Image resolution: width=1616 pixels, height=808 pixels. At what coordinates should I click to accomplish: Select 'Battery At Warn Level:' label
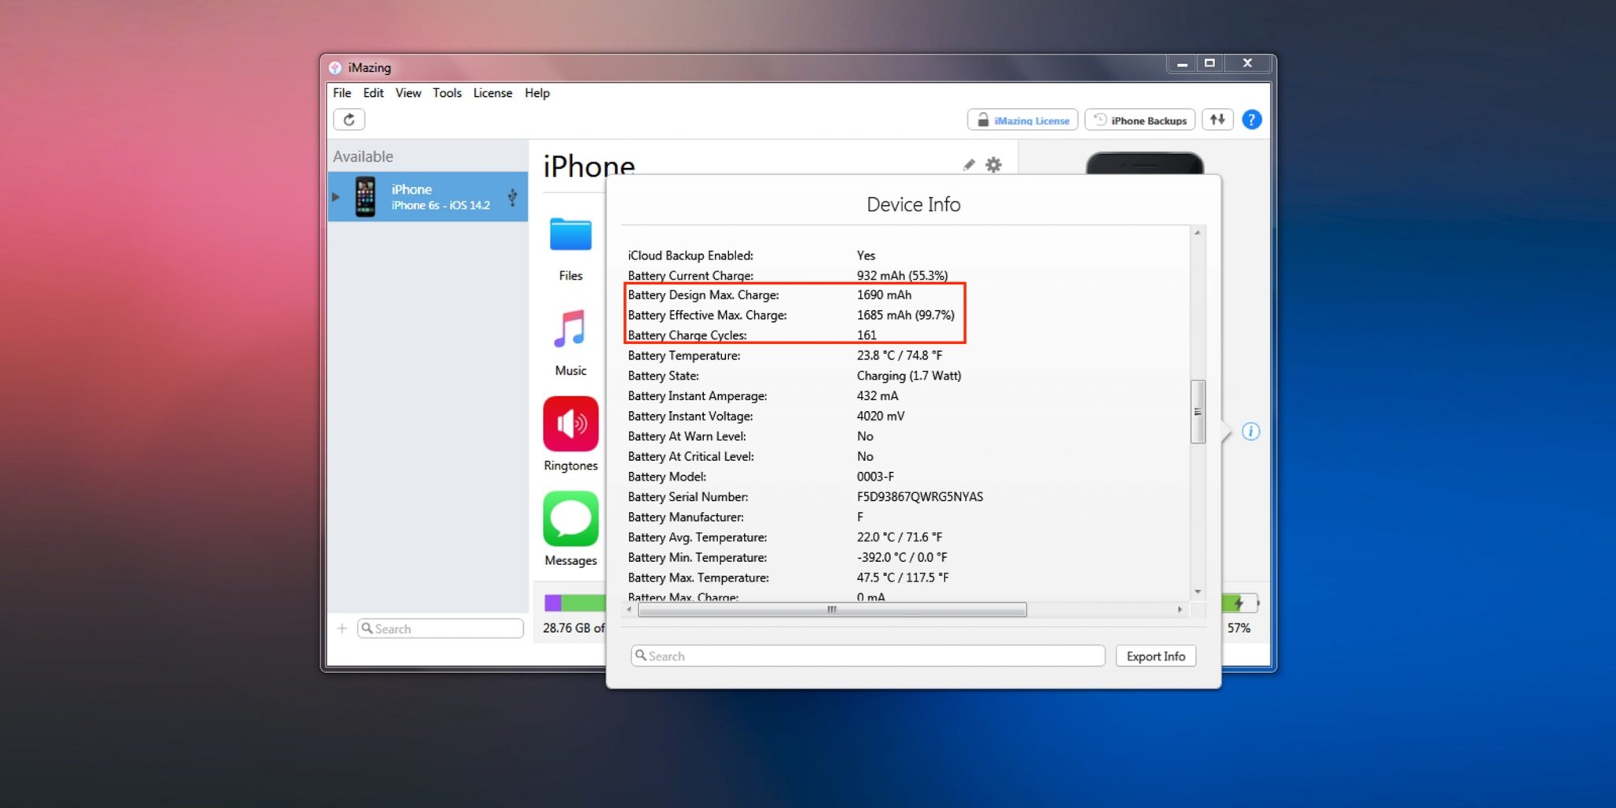click(x=686, y=436)
